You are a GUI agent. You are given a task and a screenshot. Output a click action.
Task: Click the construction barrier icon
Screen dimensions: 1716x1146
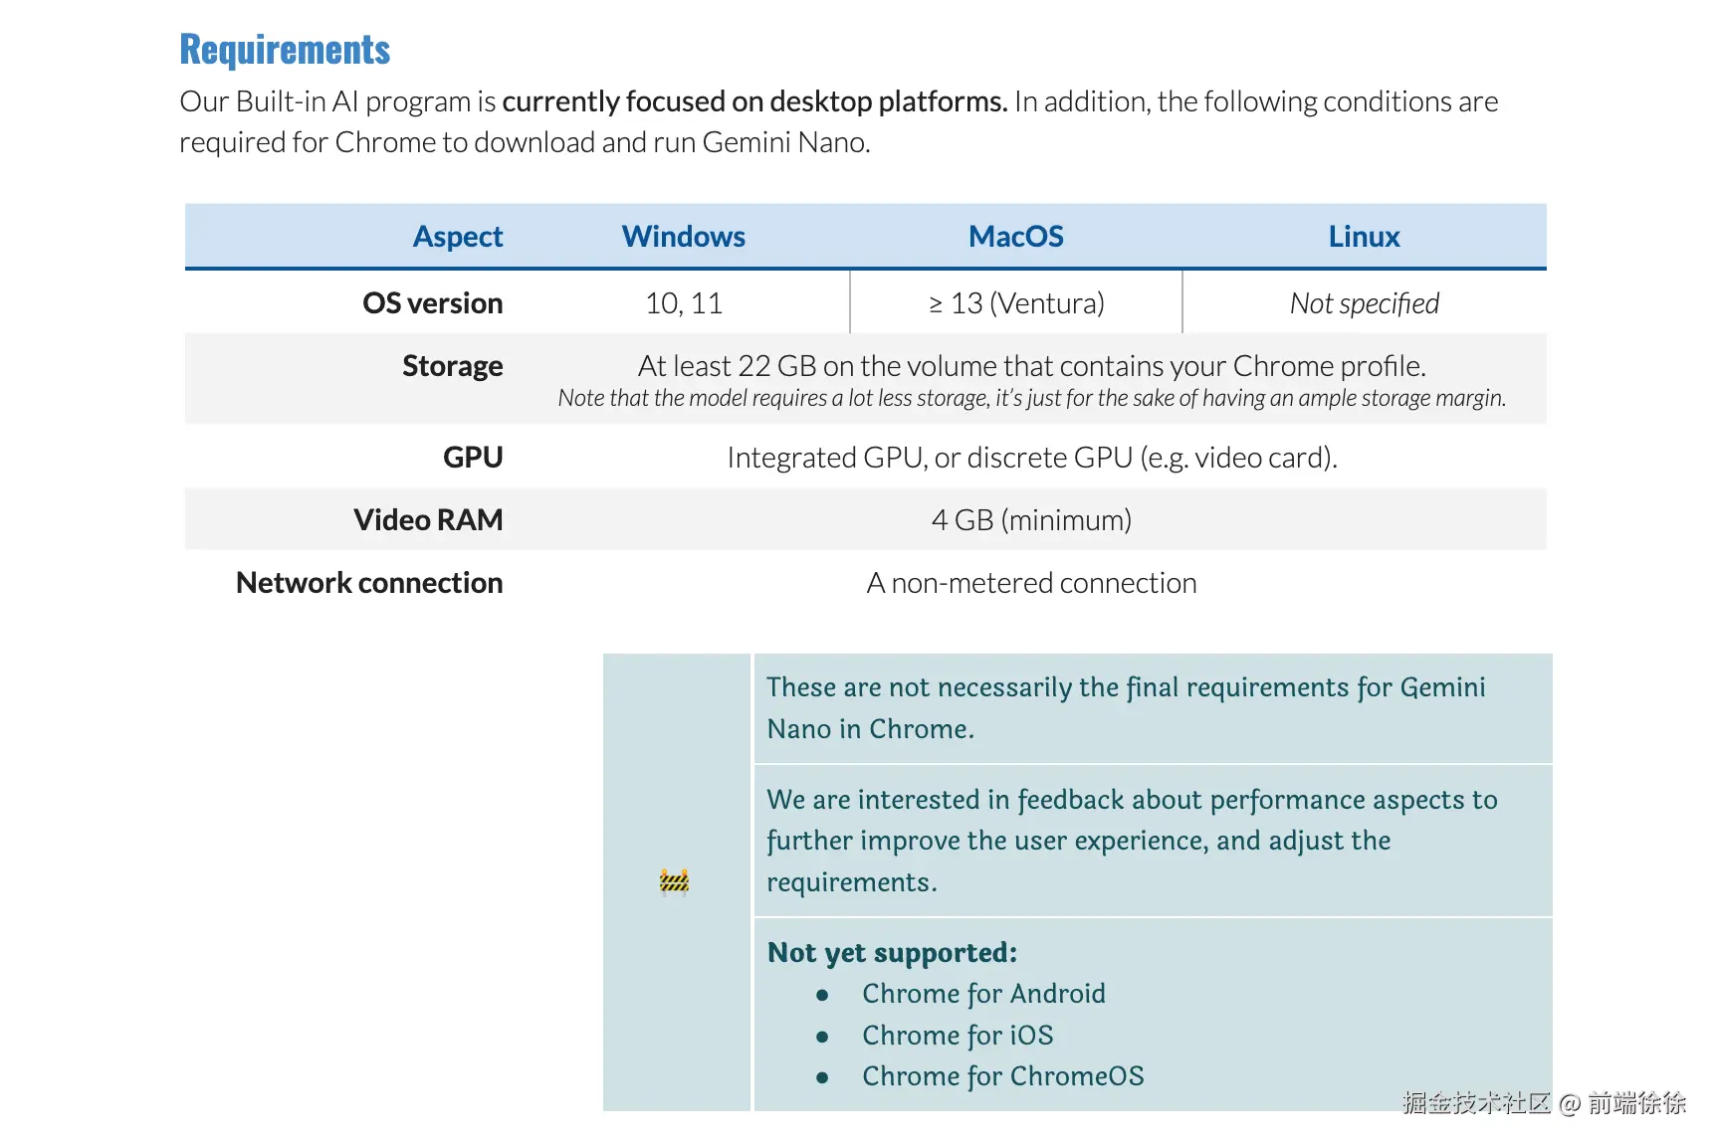674,882
